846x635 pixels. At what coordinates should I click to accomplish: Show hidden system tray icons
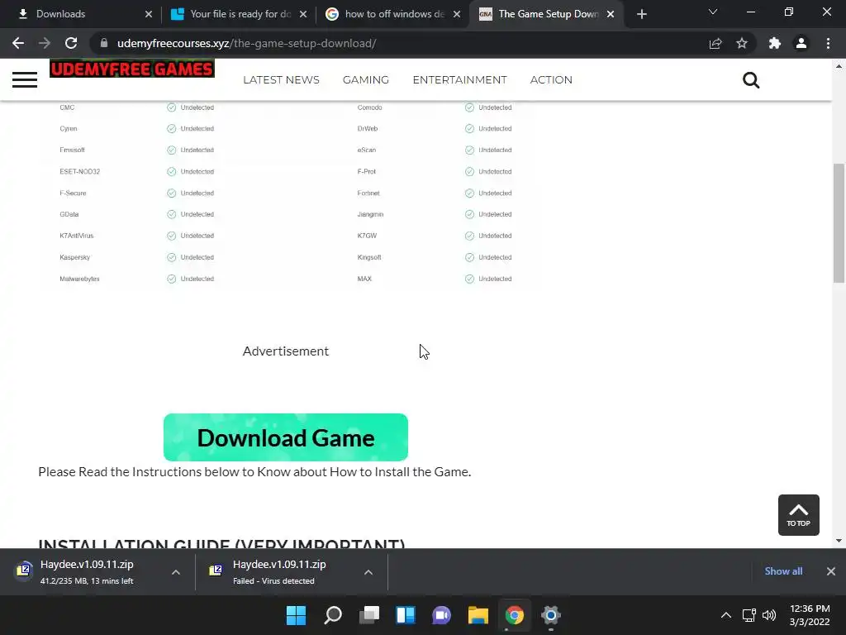[x=726, y=615]
